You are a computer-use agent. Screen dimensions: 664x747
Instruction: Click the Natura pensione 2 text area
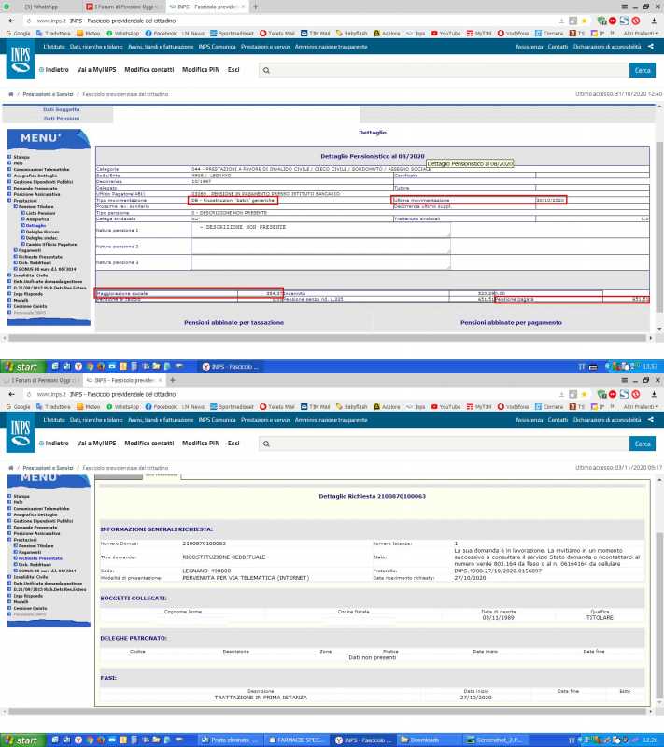click(319, 247)
